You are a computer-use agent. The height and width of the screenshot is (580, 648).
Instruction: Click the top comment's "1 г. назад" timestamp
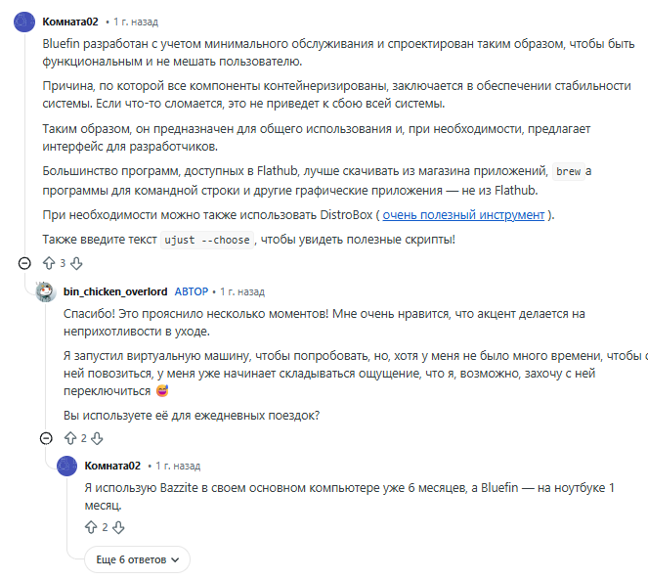click(x=136, y=22)
